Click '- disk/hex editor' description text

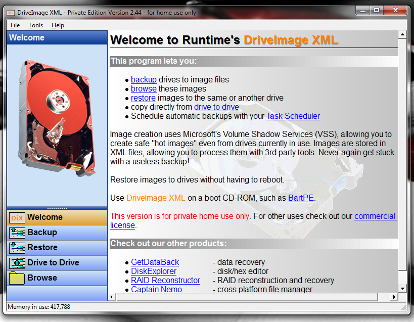241,271
